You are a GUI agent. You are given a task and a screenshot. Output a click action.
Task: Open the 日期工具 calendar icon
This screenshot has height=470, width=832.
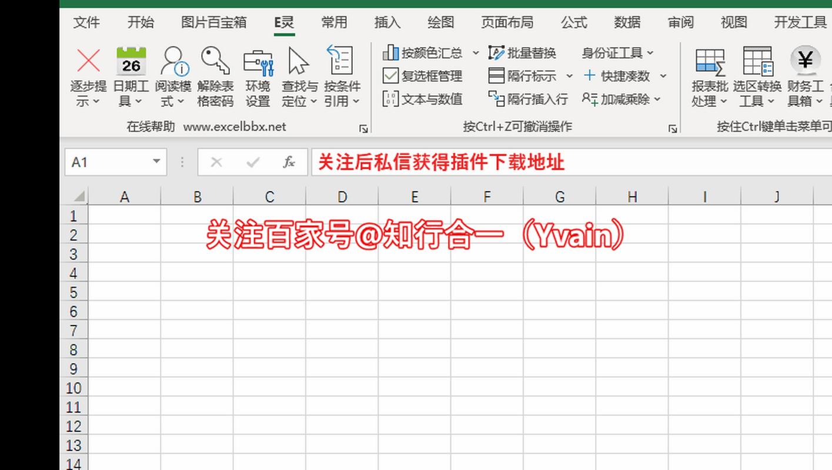[x=131, y=61]
